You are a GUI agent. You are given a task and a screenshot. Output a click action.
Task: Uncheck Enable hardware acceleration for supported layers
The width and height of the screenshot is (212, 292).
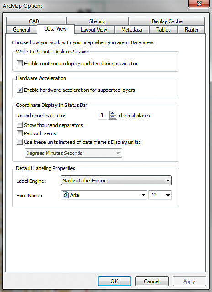[x=20, y=90]
